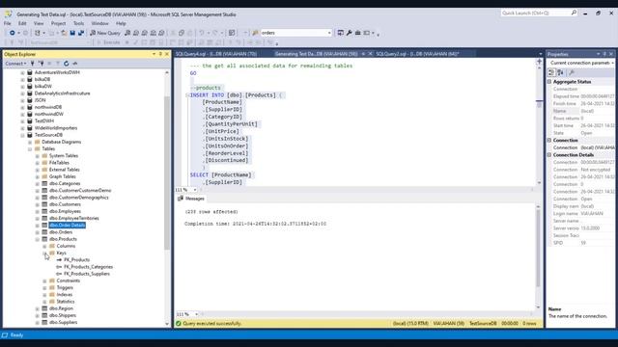
Task: Switch to the SQLQuery2.sql tab
Action: (417, 54)
